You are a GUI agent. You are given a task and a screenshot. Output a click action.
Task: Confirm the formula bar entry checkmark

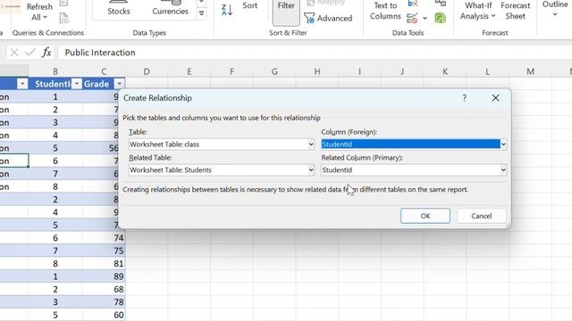(x=30, y=53)
